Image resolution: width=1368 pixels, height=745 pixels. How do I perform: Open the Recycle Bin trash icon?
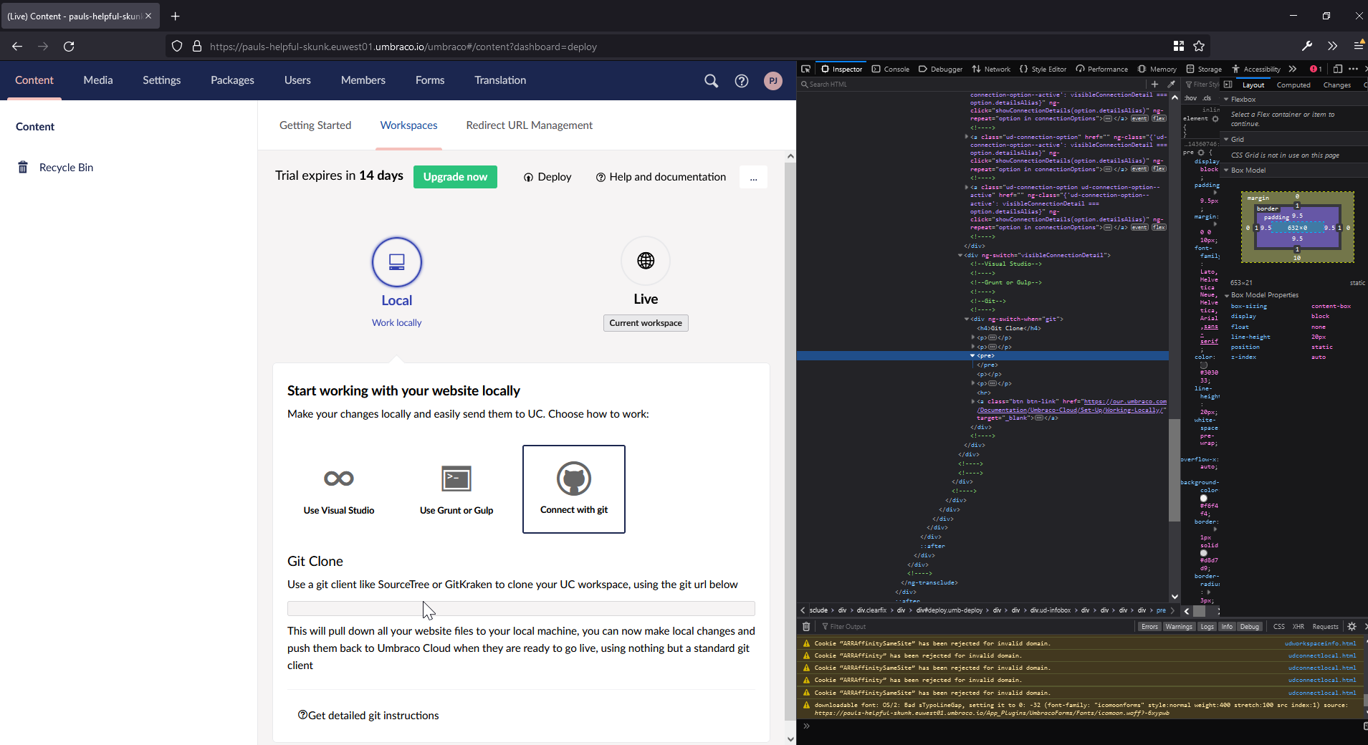click(23, 167)
